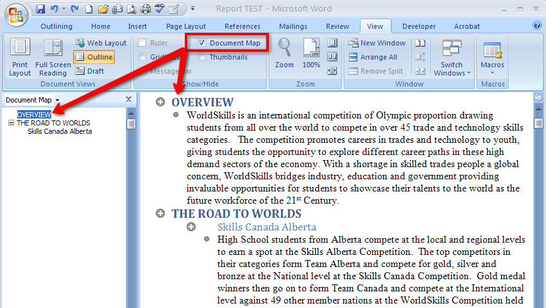Open the Review tab
Screen dimensions: 546x308
(x=337, y=26)
